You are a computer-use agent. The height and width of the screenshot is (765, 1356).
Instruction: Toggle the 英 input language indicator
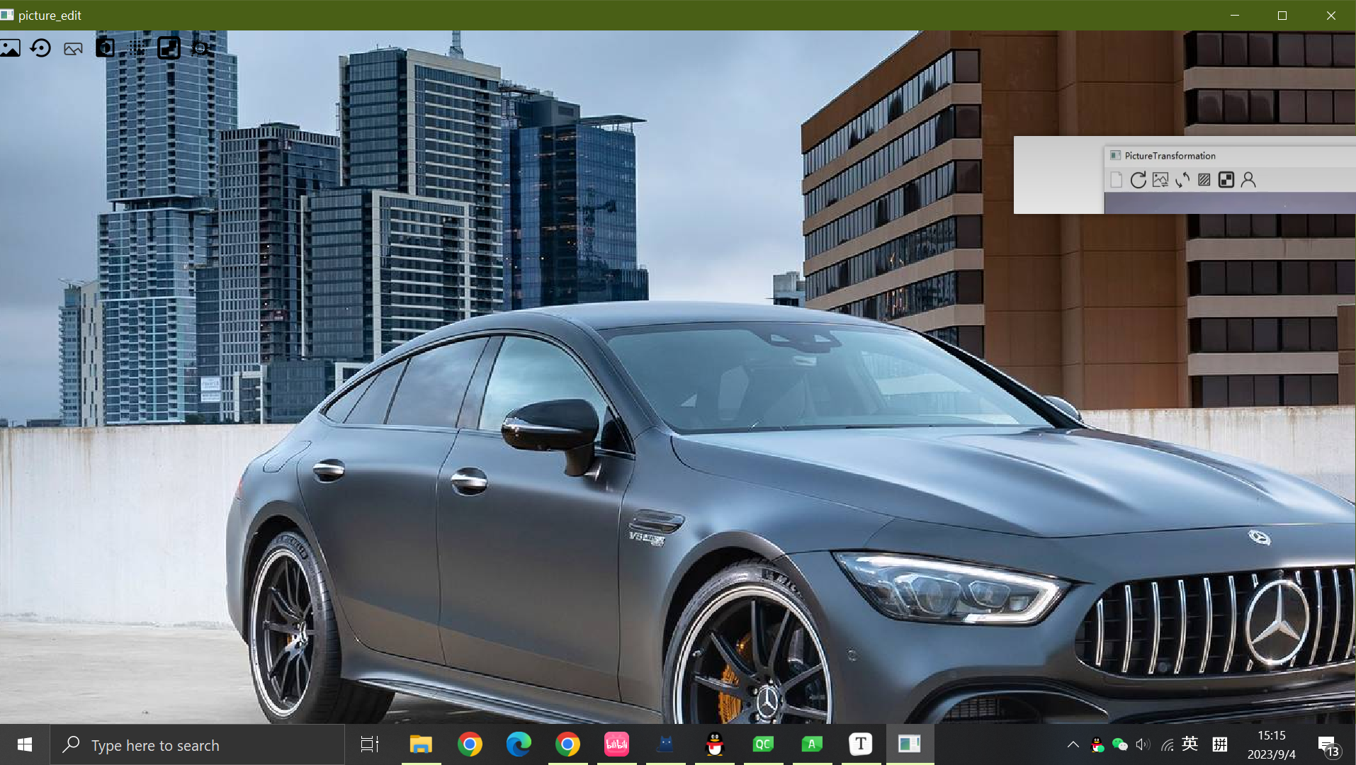(x=1190, y=744)
